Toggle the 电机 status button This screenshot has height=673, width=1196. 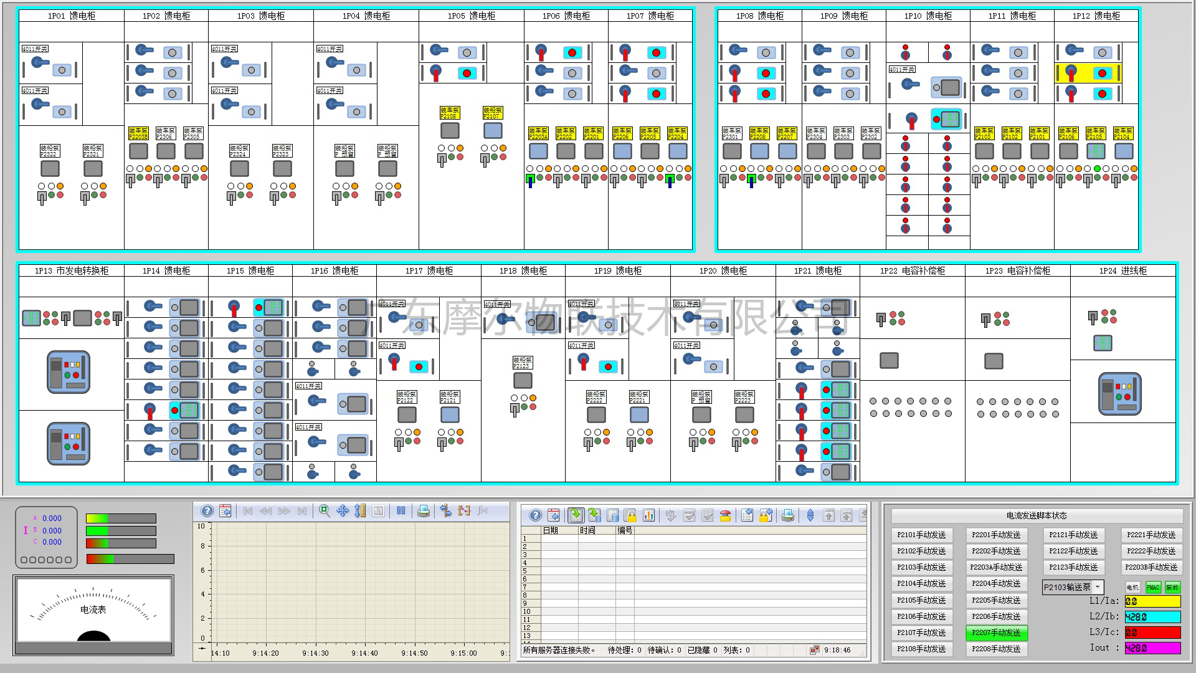(x=1132, y=587)
